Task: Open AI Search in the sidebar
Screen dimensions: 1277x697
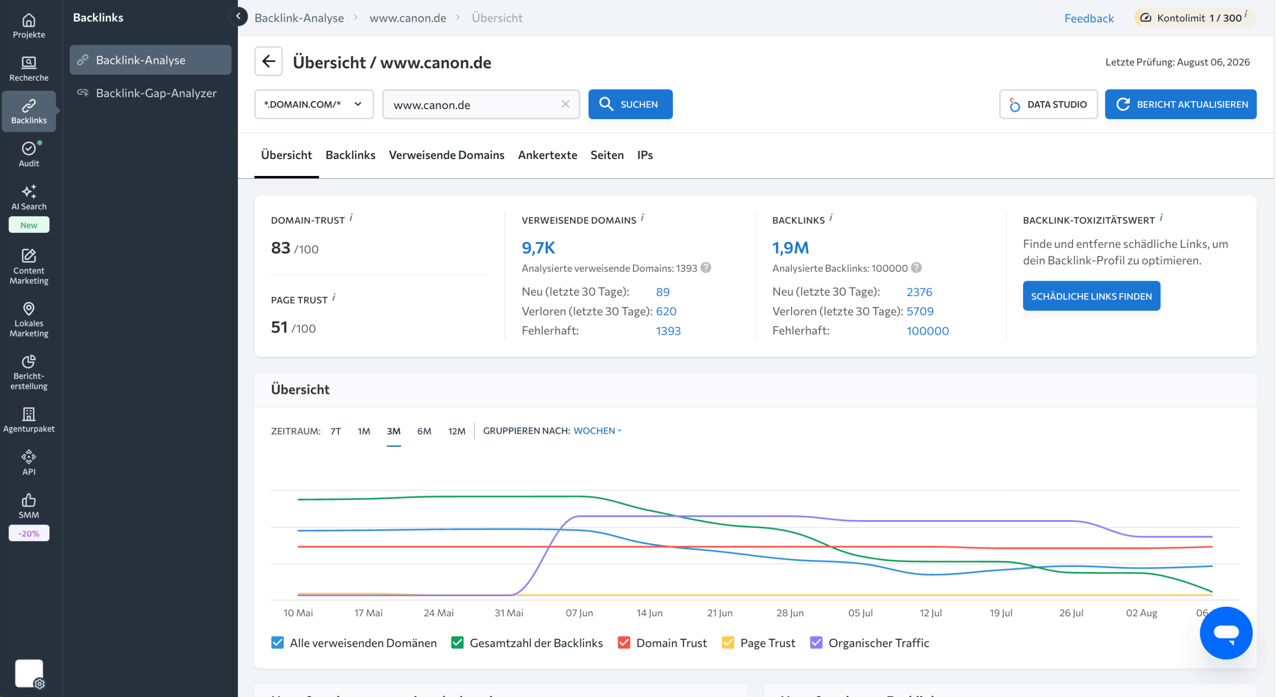Action: pos(29,198)
